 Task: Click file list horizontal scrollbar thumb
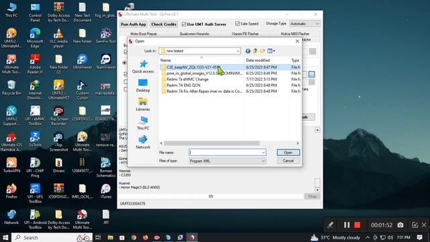[212, 143]
